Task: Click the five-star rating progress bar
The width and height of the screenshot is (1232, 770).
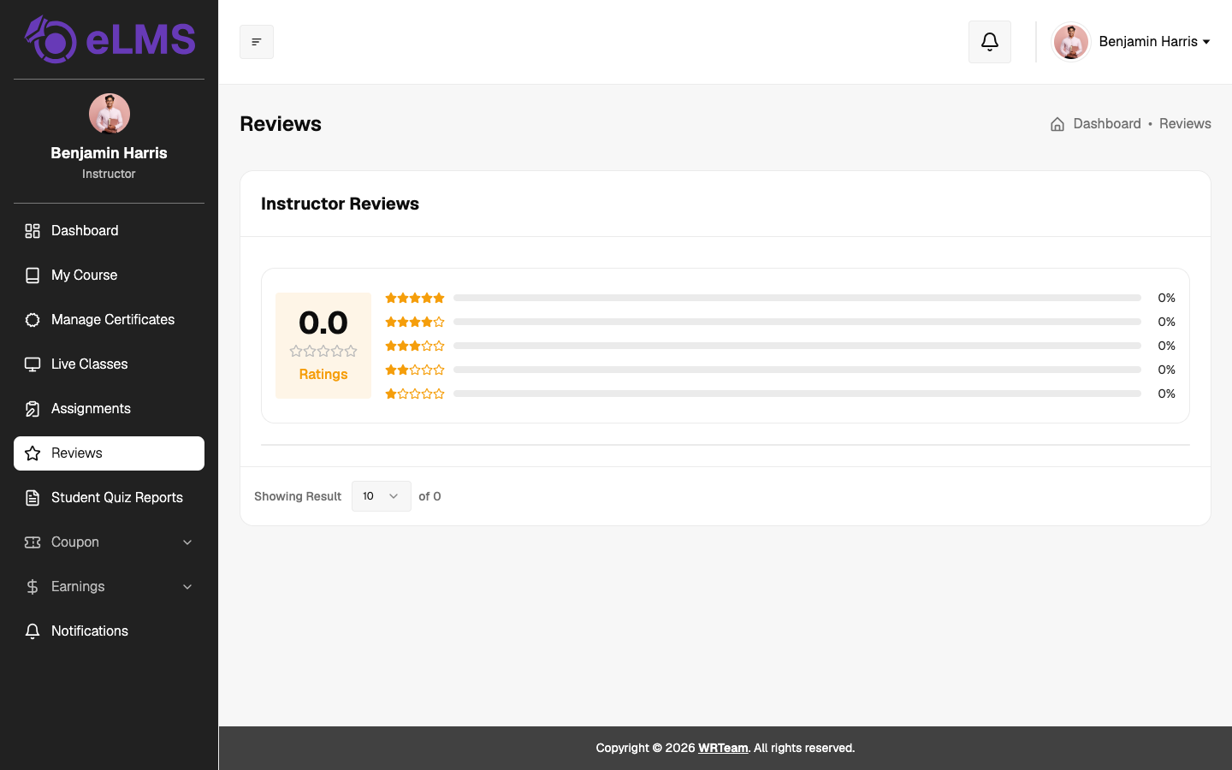Action: tap(797, 298)
